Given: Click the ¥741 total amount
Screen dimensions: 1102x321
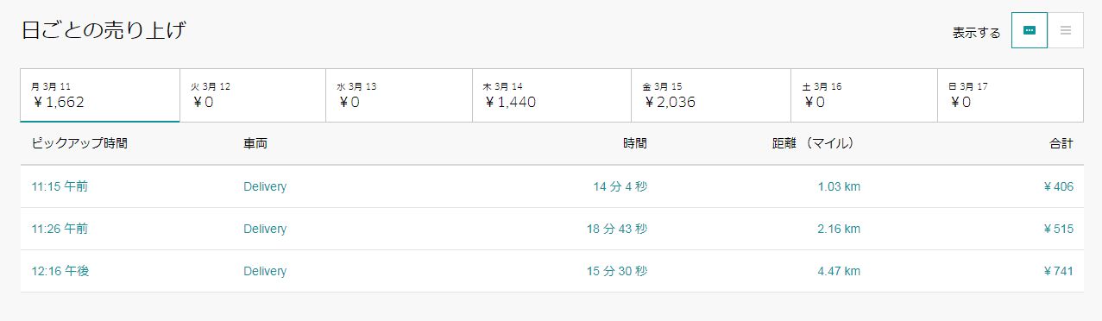Looking at the screenshot, I should tap(1057, 271).
